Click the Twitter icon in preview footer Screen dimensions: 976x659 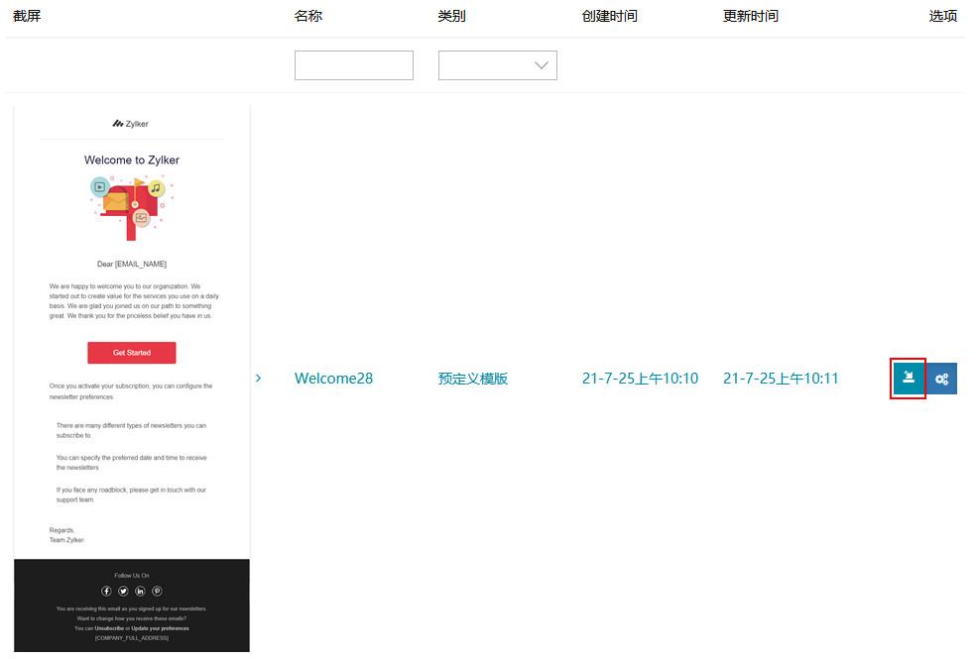point(123,591)
